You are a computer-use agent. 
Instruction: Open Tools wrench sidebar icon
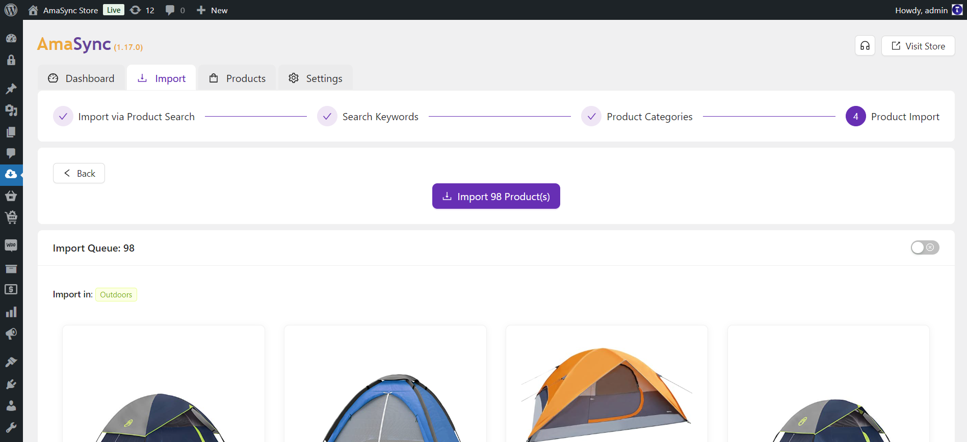11,427
